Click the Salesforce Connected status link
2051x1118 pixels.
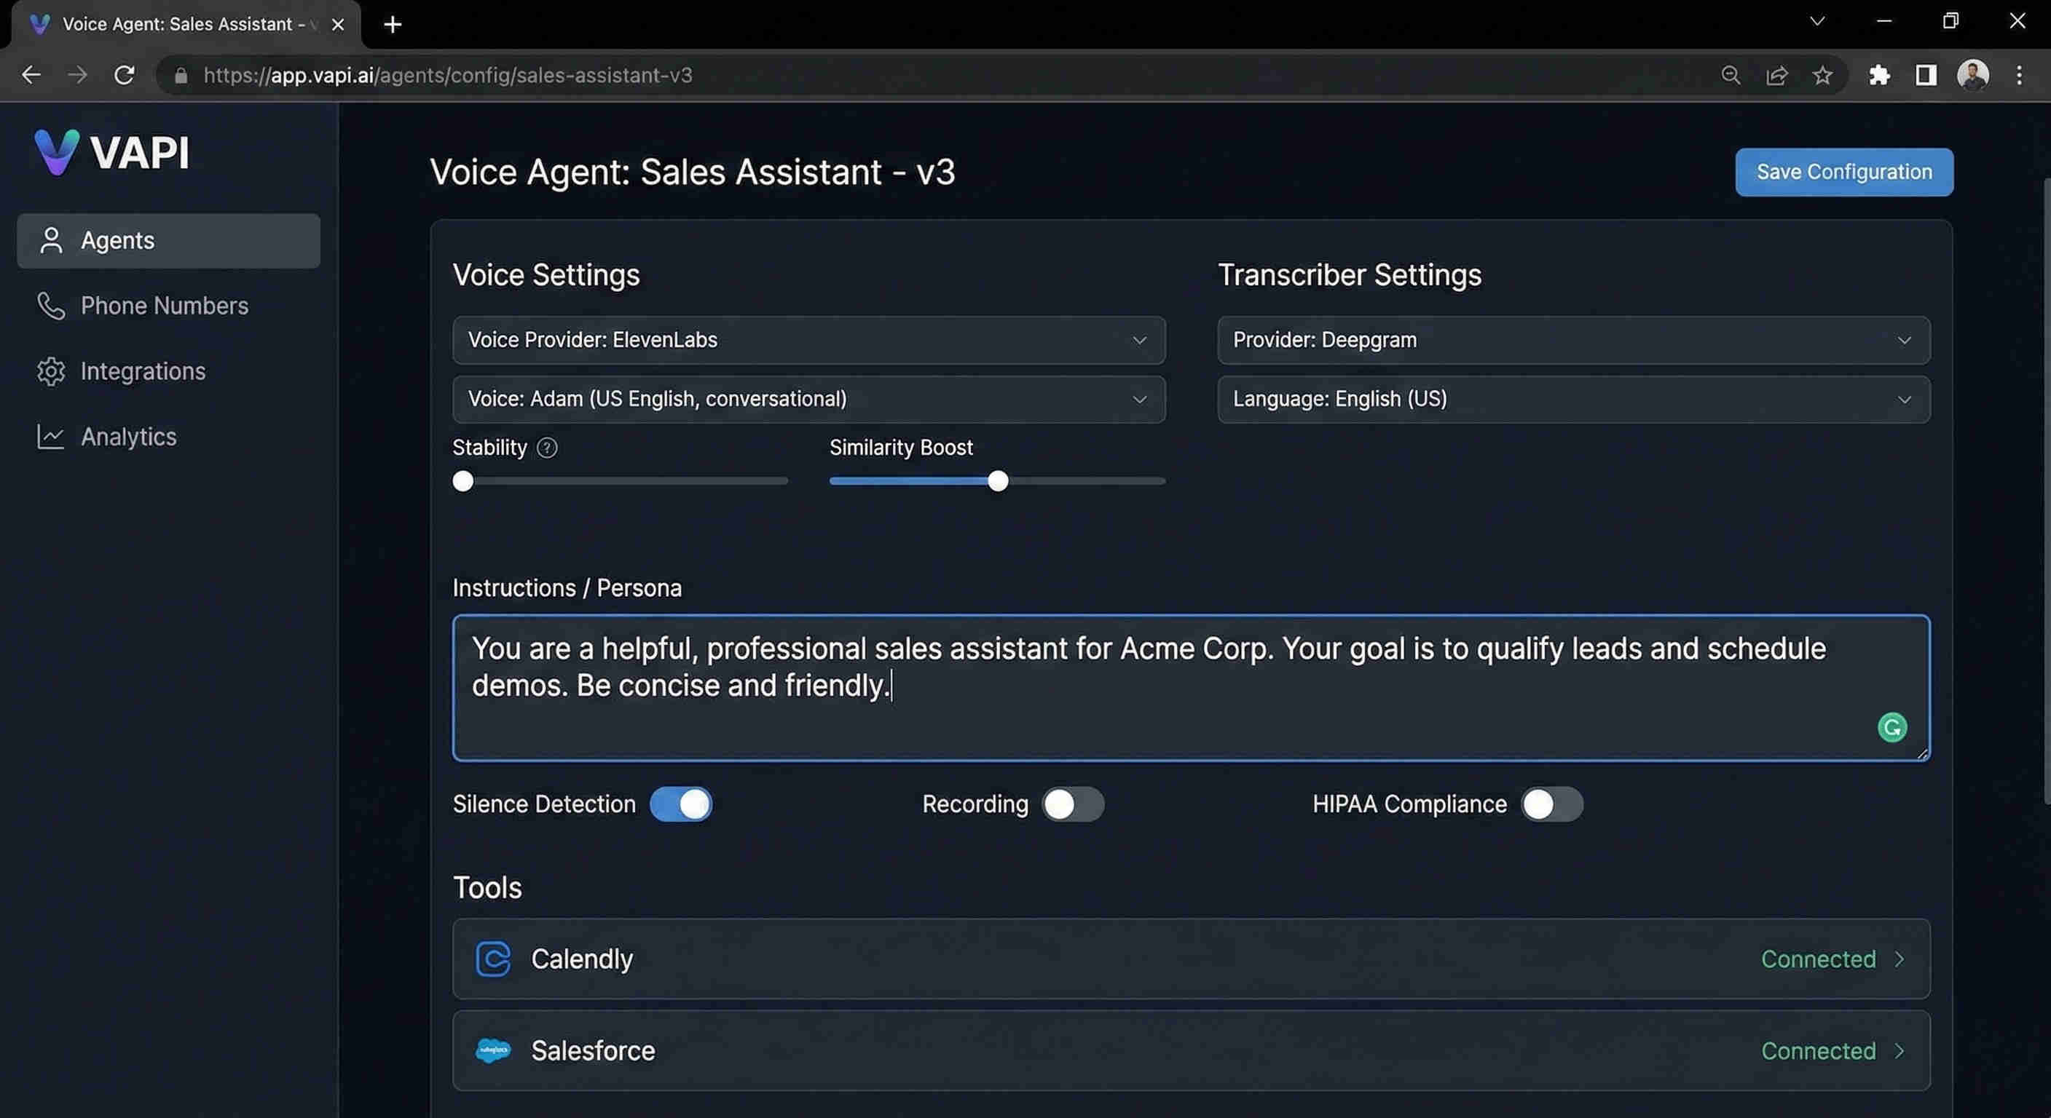click(x=1819, y=1050)
